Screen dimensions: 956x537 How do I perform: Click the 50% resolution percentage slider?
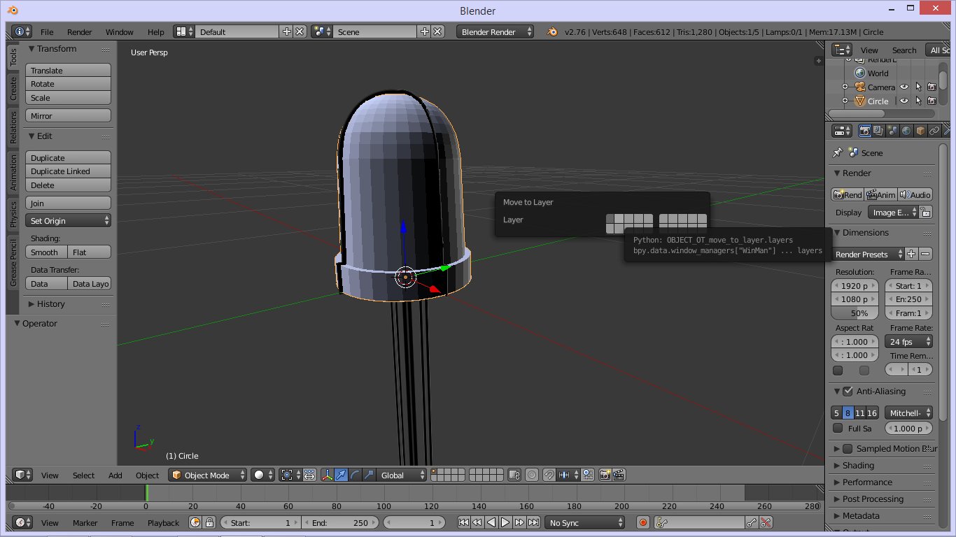(x=855, y=313)
